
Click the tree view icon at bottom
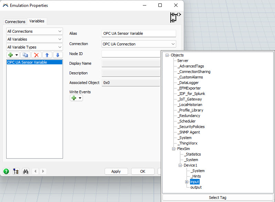click(x=16, y=171)
